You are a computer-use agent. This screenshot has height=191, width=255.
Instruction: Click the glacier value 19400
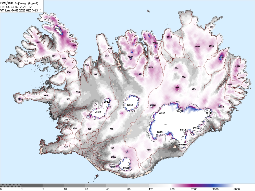tap(107, 102)
